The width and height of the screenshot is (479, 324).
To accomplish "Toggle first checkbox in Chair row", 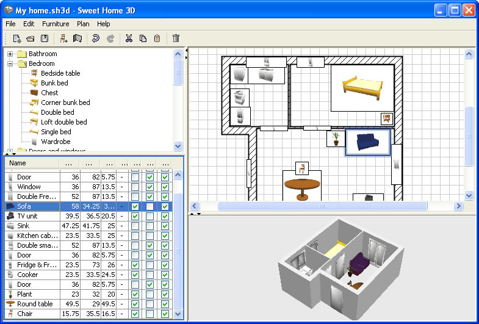I will tap(135, 314).
